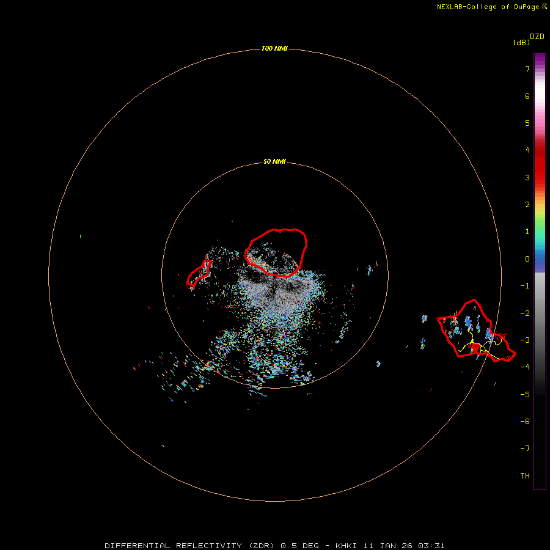550x550 pixels.
Task: Click the 3 value on the color scale
Action: point(527,177)
